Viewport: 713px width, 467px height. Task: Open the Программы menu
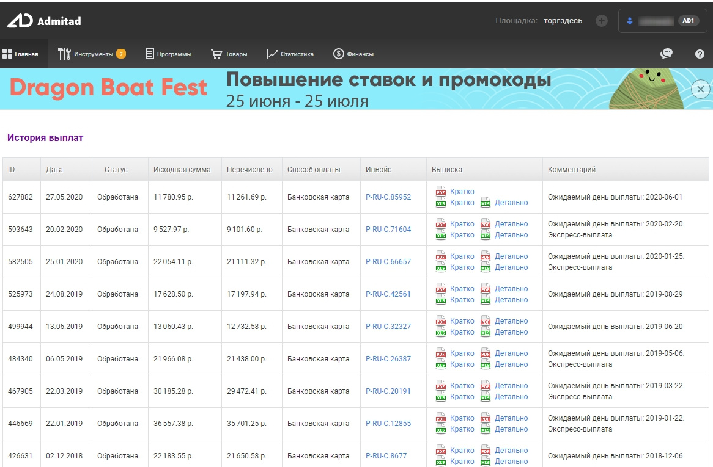click(x=168, y=54)
